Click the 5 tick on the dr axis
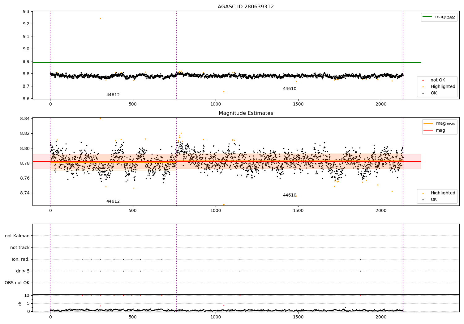 pos(28,303)
